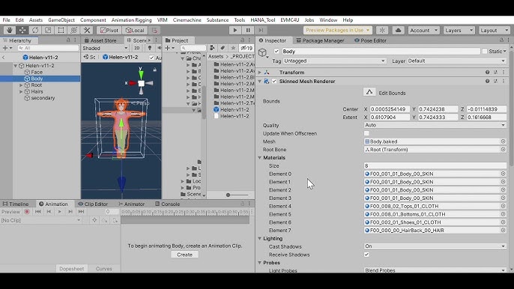Select the Rotate tool

pos(35,30)
